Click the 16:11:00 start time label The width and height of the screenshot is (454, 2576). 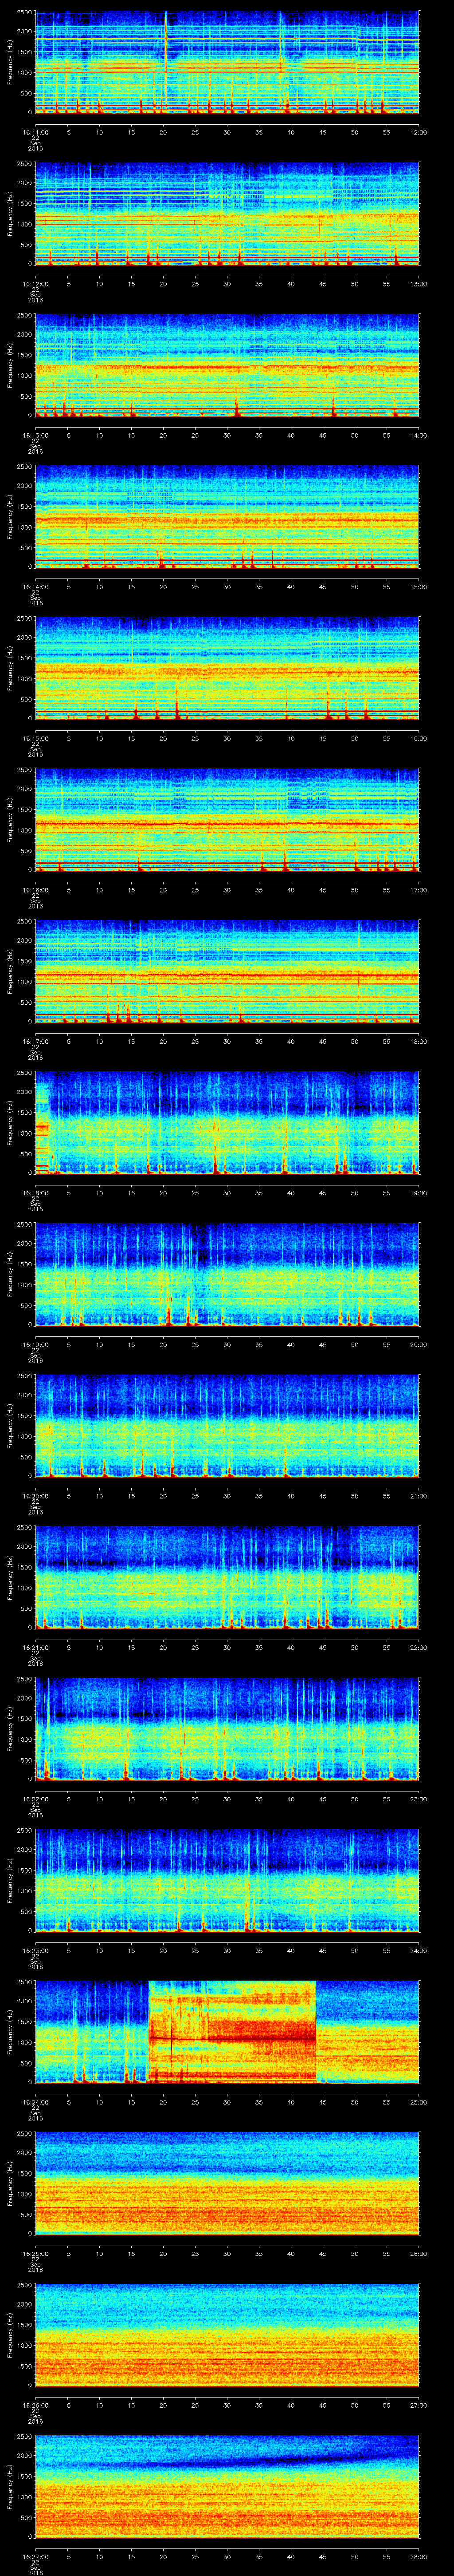(x=35, y=131)
